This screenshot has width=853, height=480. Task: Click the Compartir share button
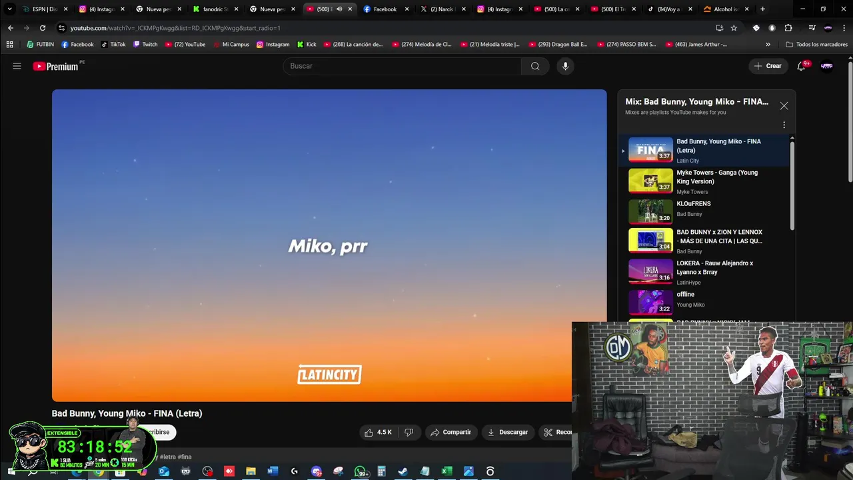coord(450,432)
